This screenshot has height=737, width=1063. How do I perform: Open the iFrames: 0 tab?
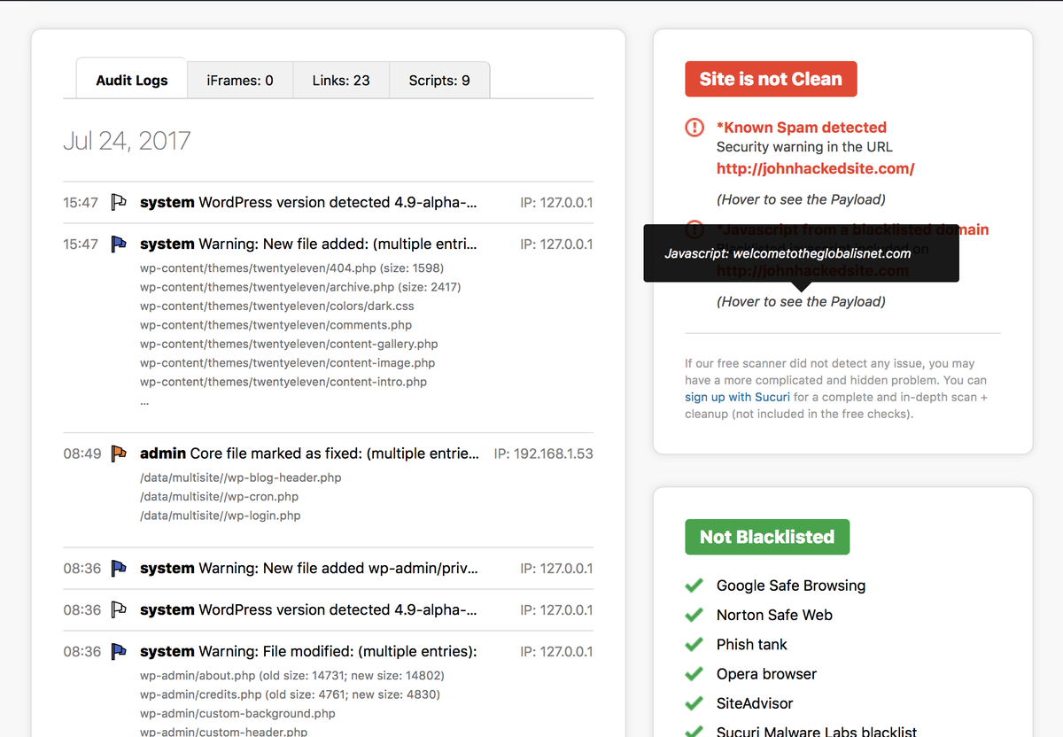tap(239, 79)
